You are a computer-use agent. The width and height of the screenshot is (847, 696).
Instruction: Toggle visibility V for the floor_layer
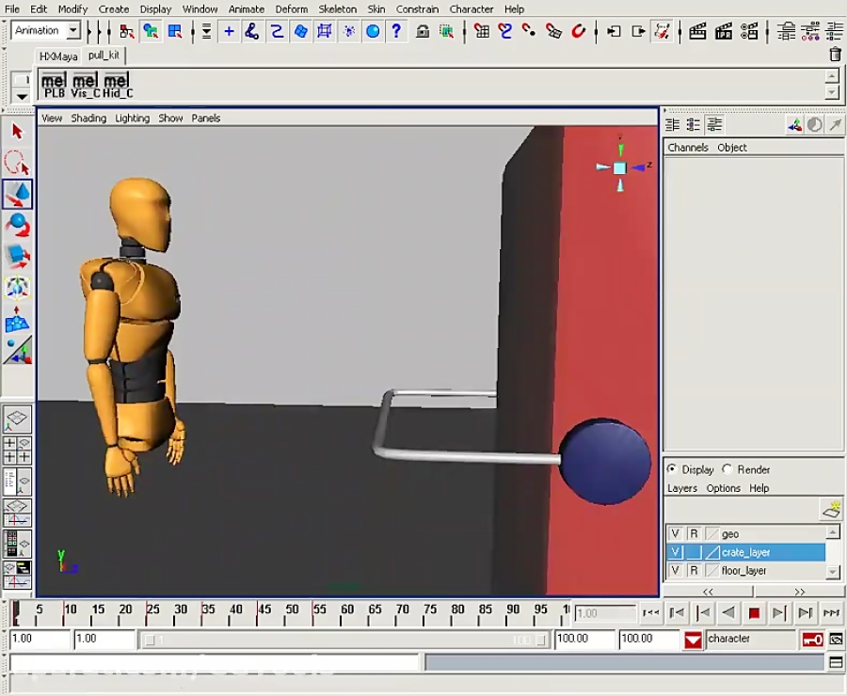point(676,570)
